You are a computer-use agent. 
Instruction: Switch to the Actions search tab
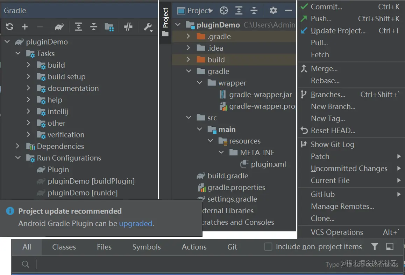[194, 247]
